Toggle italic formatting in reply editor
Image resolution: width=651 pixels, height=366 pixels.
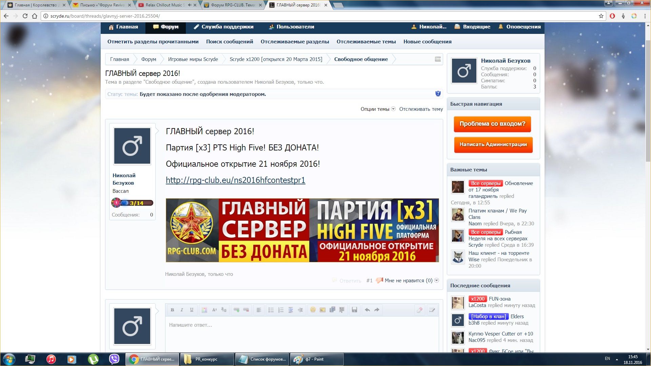coord(182,310)
